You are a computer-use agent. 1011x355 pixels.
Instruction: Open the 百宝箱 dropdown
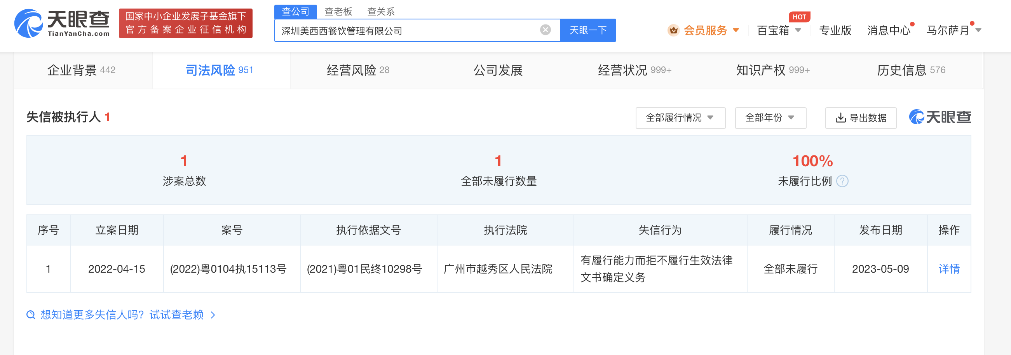(x=779, y=30)
